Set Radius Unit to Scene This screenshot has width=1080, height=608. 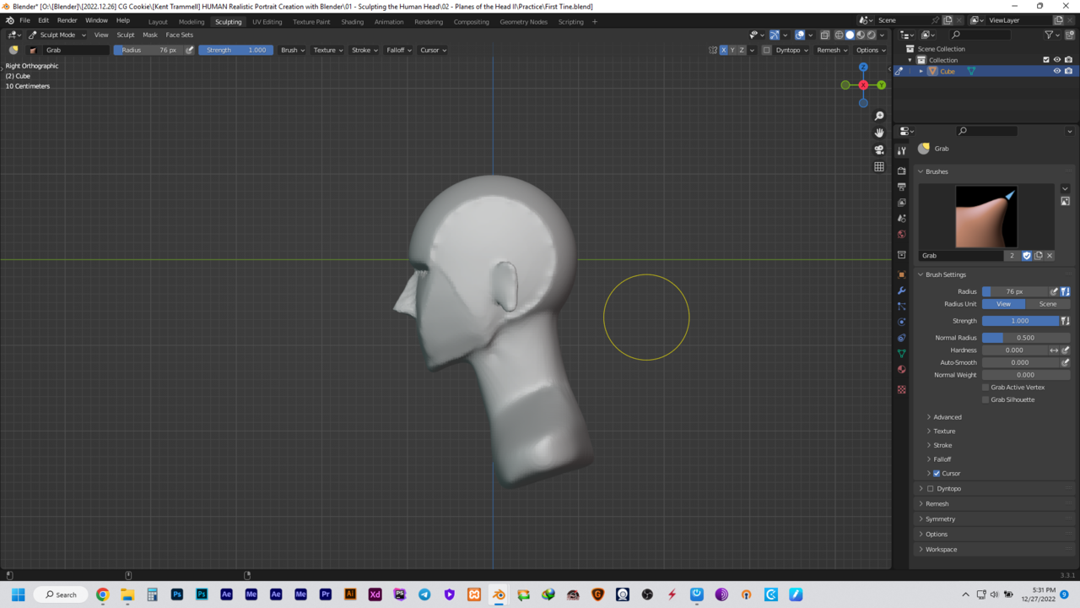1047,304
